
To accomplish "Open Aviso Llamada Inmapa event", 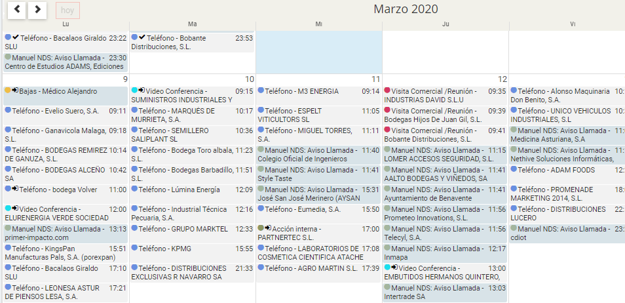I will (x=445, y=253).
